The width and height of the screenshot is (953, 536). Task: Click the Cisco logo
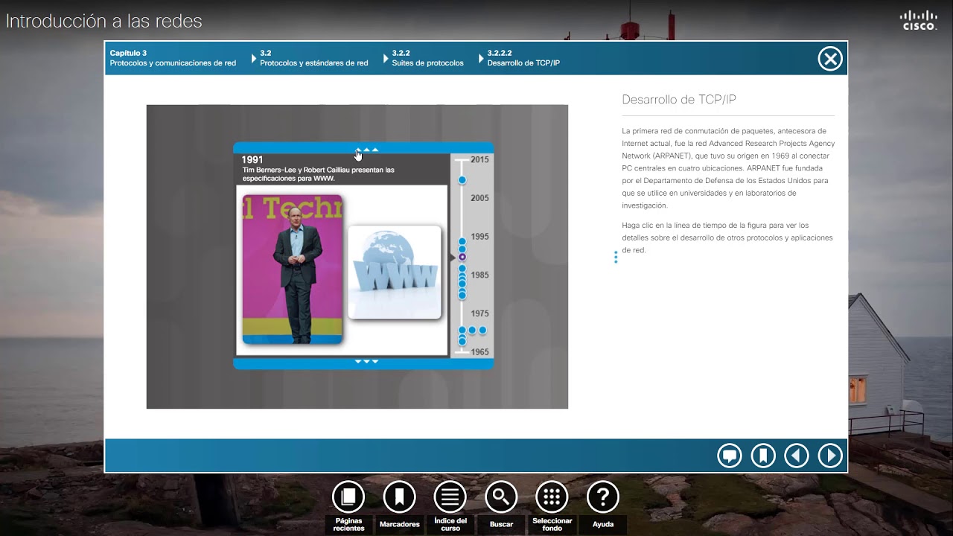click(919, 20)
